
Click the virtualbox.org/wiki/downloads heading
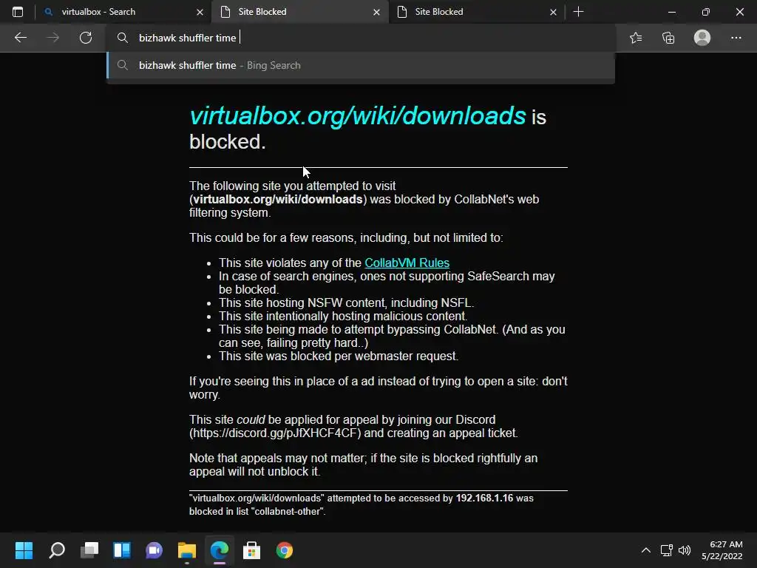pos(358,116)
